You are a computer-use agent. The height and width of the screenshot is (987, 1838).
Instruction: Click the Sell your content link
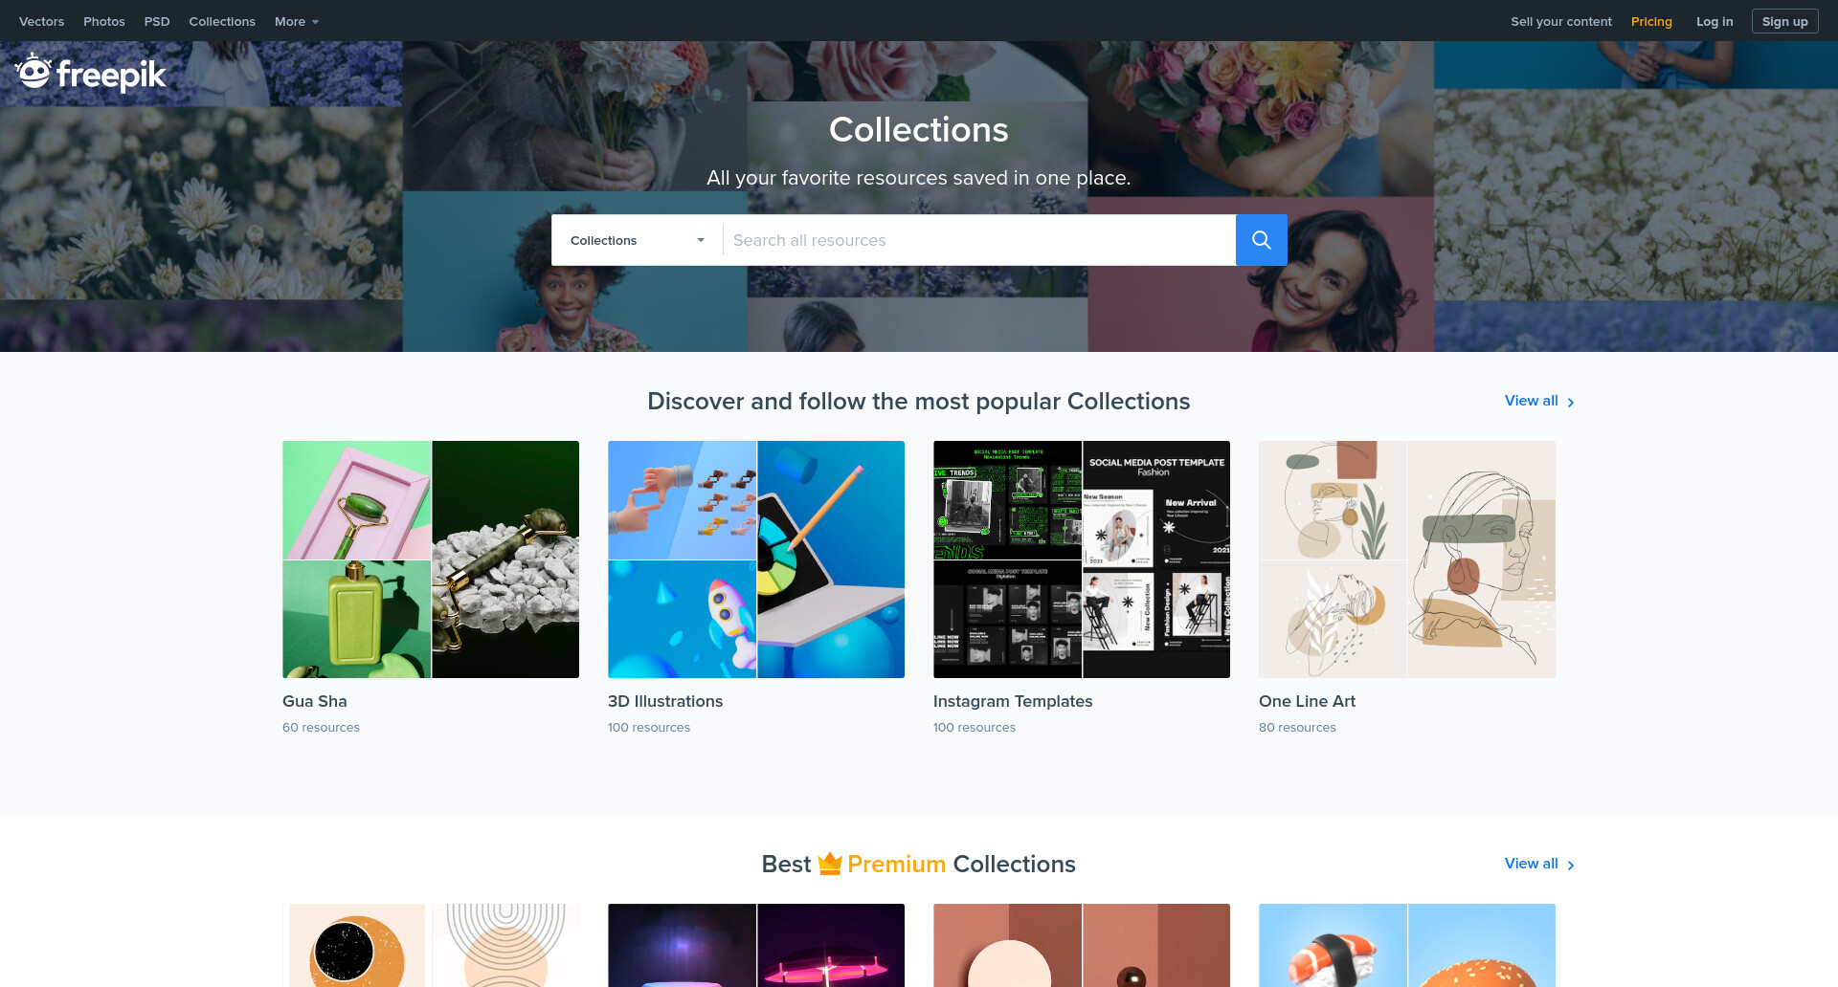(1561, 21)
